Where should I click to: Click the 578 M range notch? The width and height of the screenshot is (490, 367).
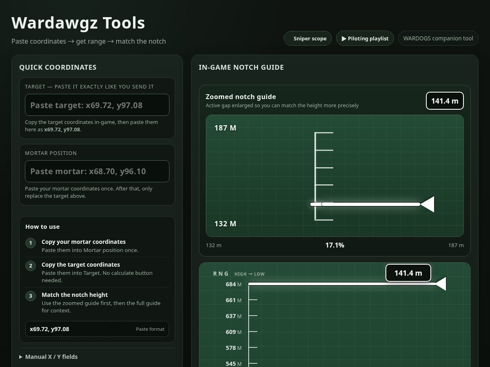(234, 348)
